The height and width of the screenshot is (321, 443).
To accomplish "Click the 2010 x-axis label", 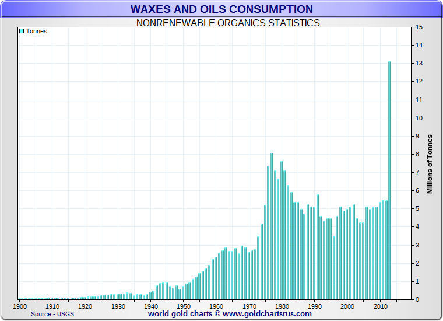I will tap(380, 306).
